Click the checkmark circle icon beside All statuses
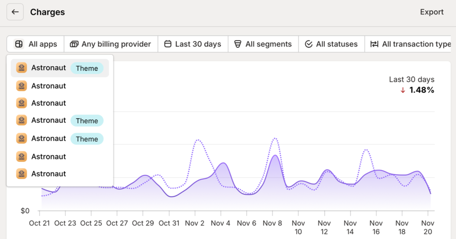 tap(309, 44)
